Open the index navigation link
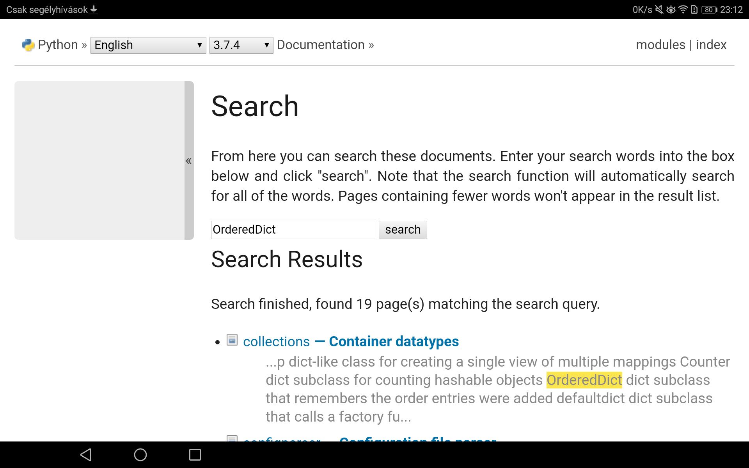Screen dimensions: 749x468 (711, 45)
